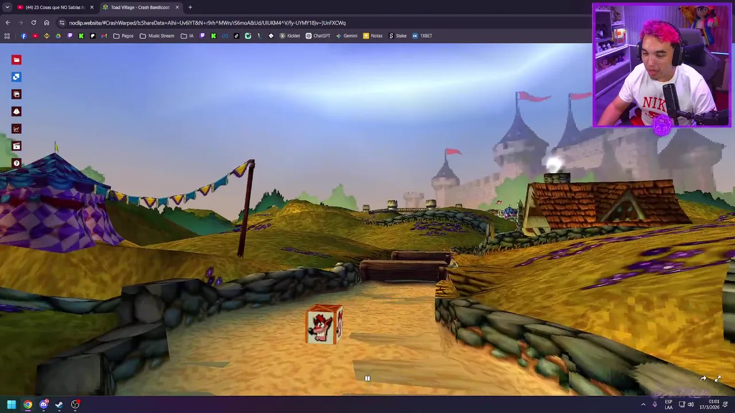This screenshot has width=735, height=413.
Task: Open a new browser tab
Action: point(190,7)
